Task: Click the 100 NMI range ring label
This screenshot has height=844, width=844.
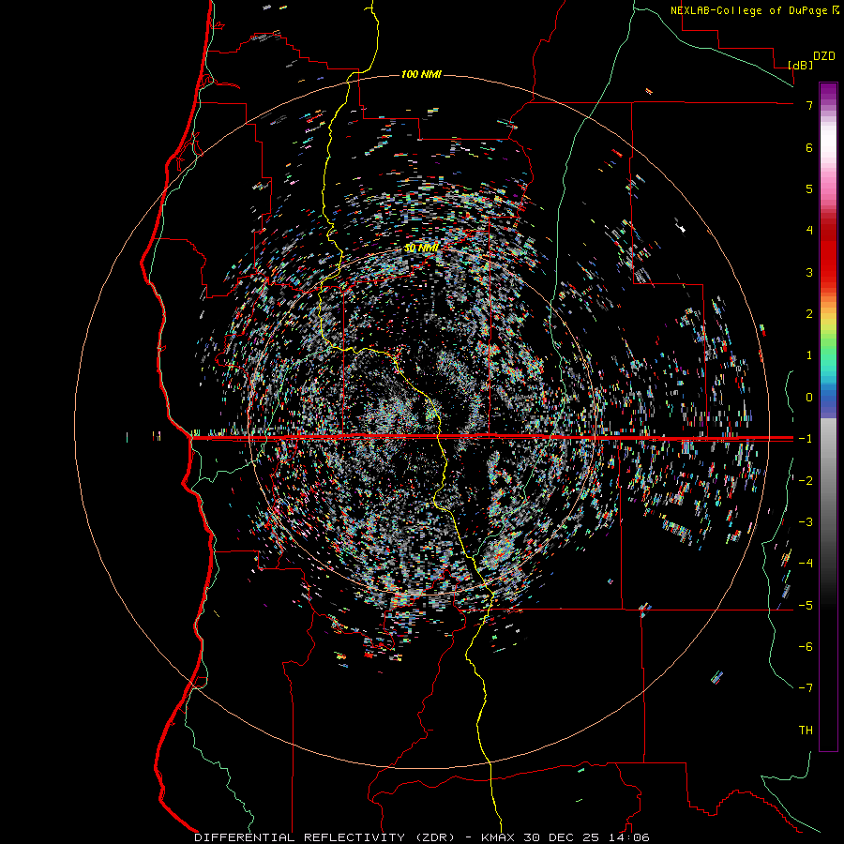Action: 421,74
